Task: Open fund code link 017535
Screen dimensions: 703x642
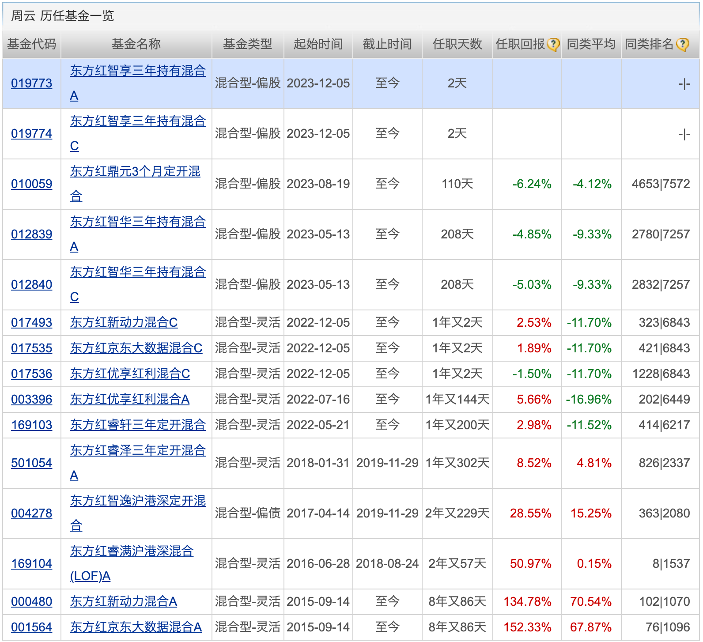Action: point(32,348)
